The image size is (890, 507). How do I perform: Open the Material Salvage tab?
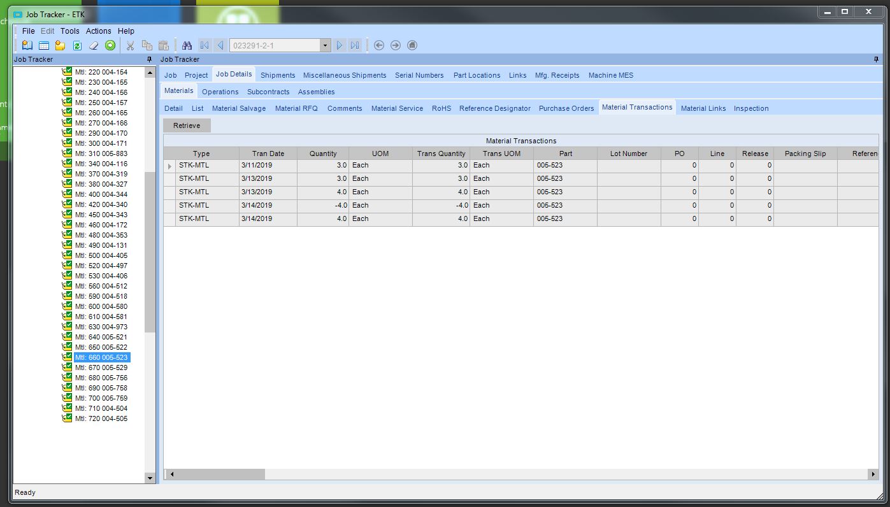click(x=239, y=108)
